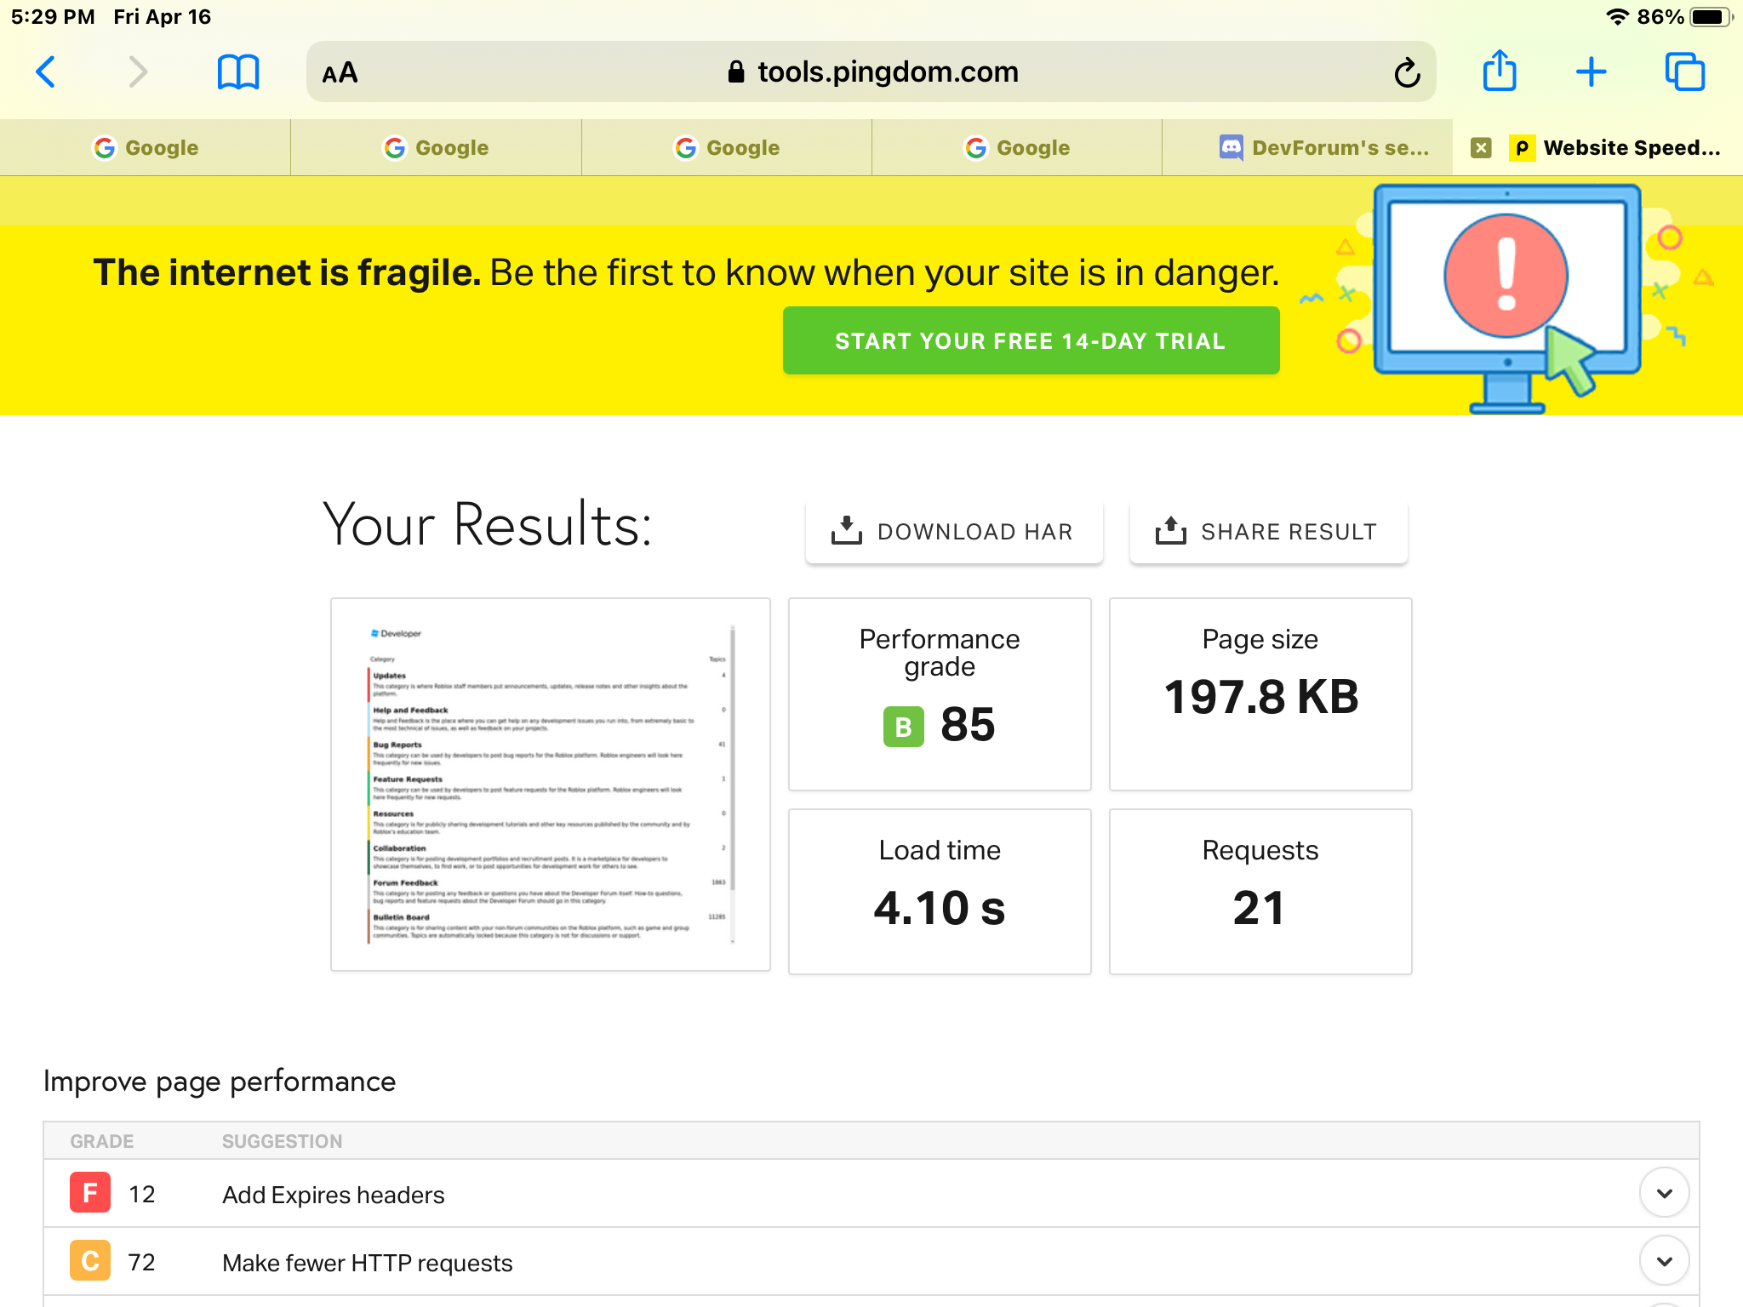Open the tested page screenshot thumbnail
1743x1307 pixels.
point(551,784)
